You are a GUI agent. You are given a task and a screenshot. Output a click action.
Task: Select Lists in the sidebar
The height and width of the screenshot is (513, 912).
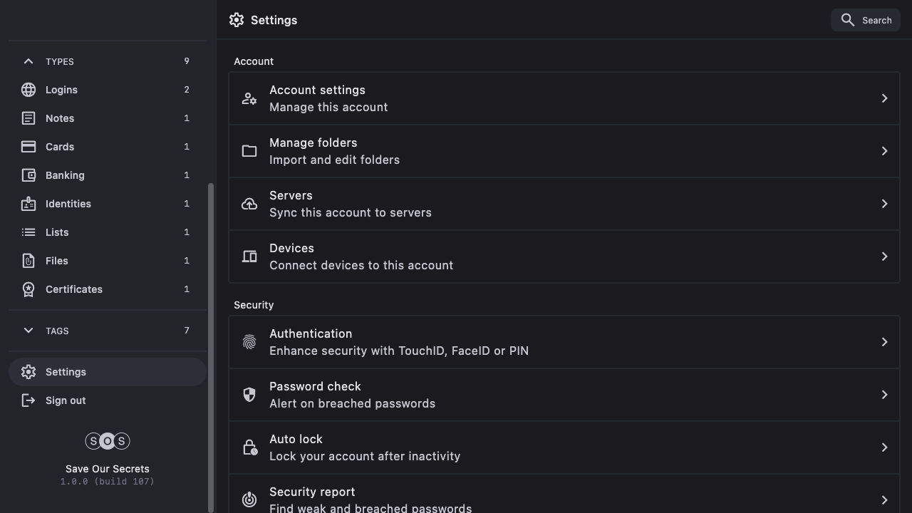click(57, 232)
